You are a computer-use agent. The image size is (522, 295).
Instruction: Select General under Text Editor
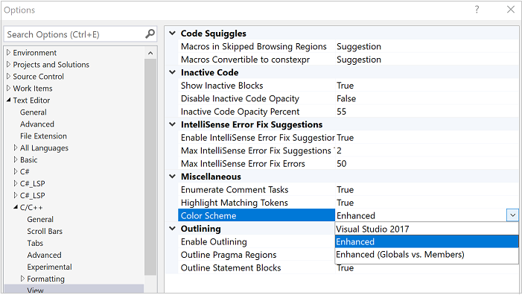[x=34, y=112]
